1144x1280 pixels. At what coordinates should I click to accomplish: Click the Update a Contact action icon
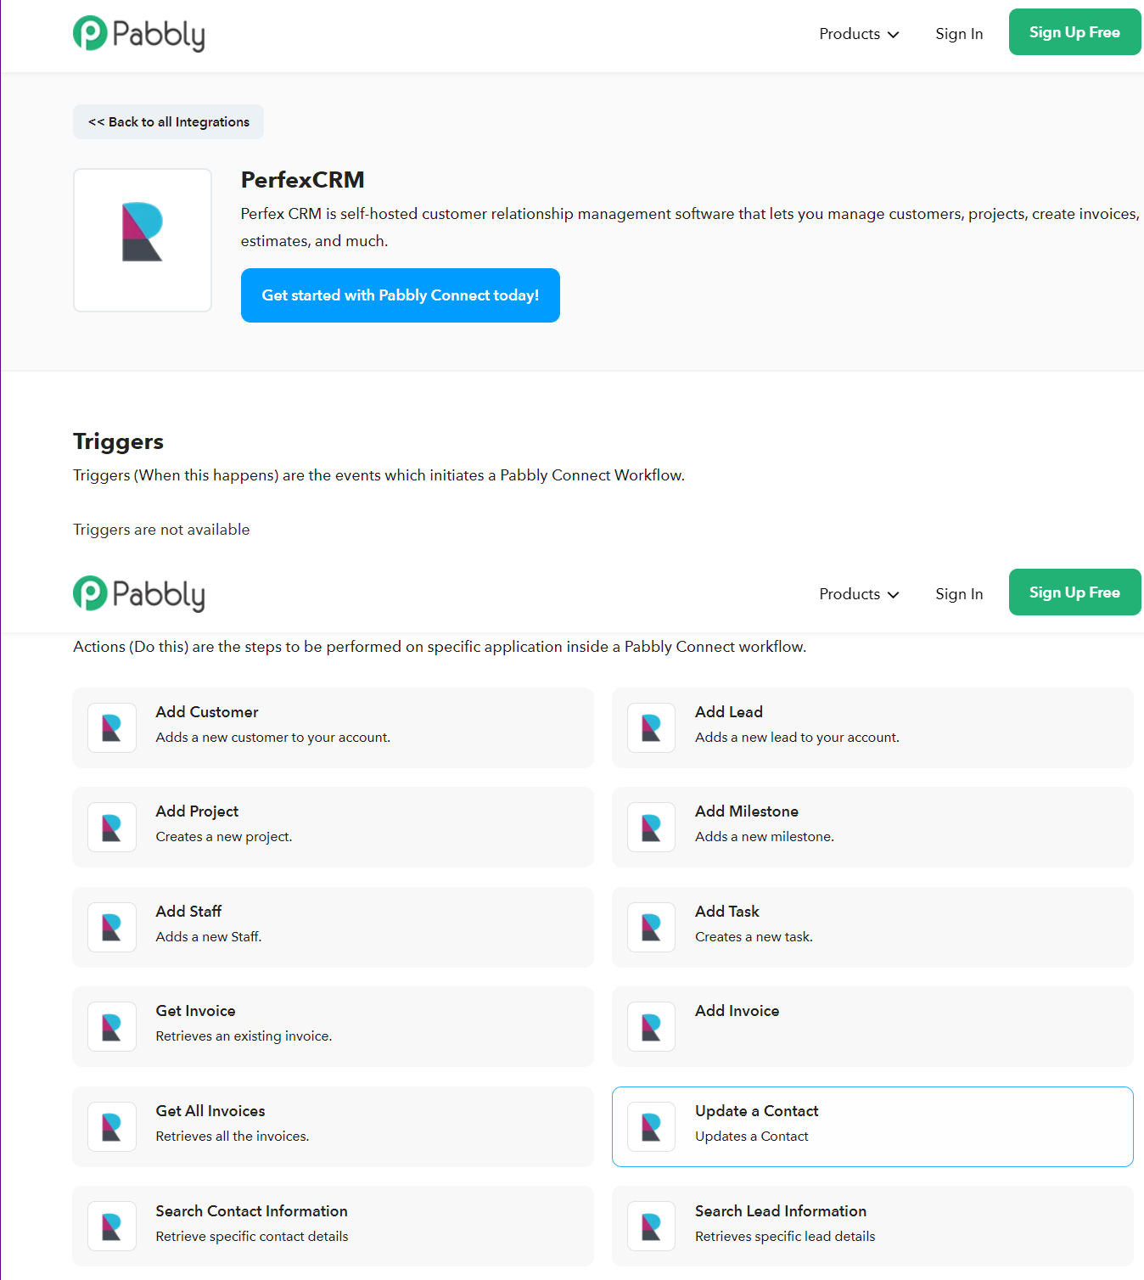(x=652, y=1126)
